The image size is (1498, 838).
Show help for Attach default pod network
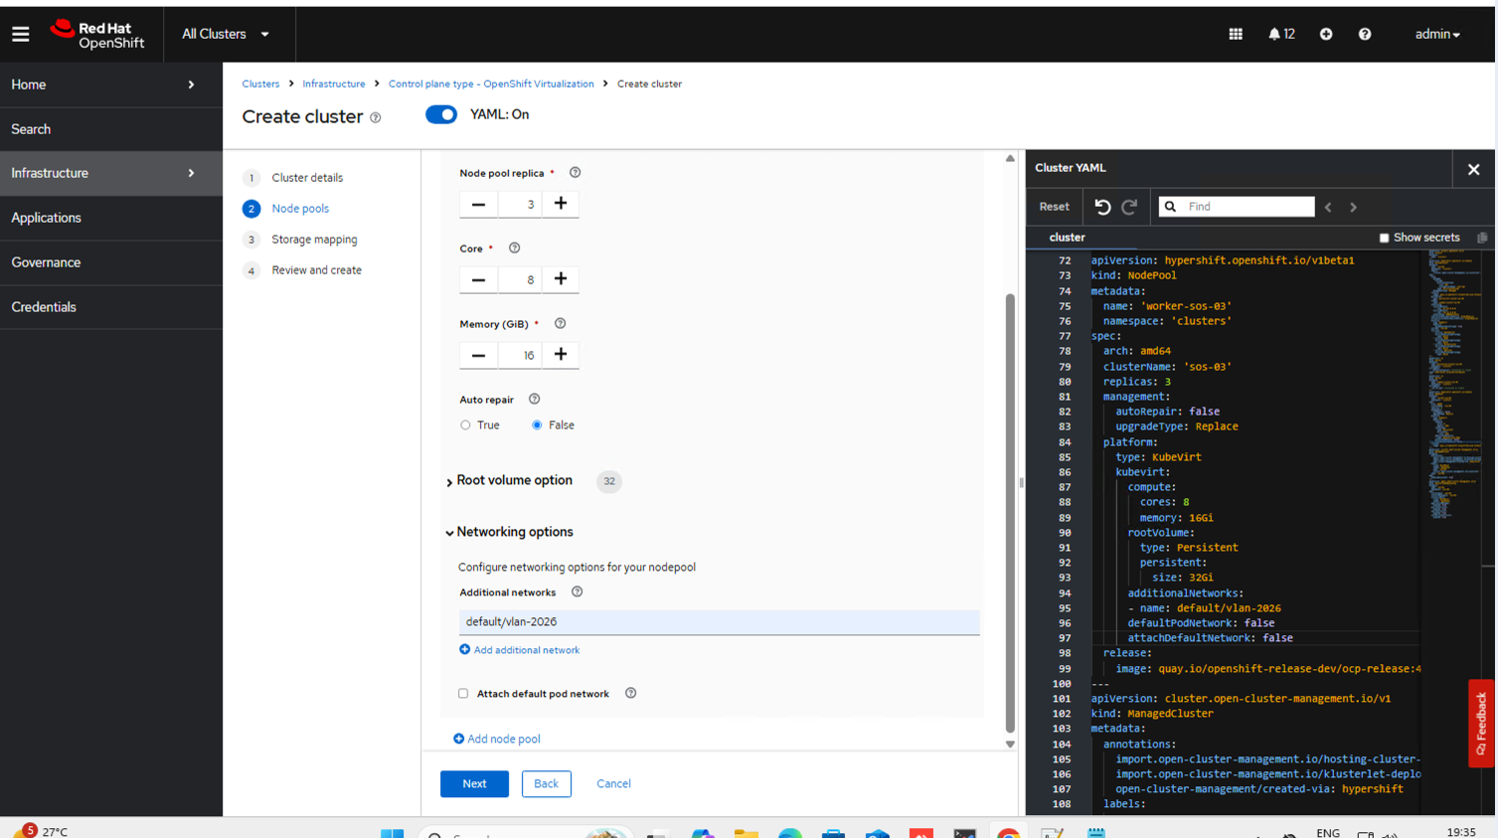coord(630,694)
